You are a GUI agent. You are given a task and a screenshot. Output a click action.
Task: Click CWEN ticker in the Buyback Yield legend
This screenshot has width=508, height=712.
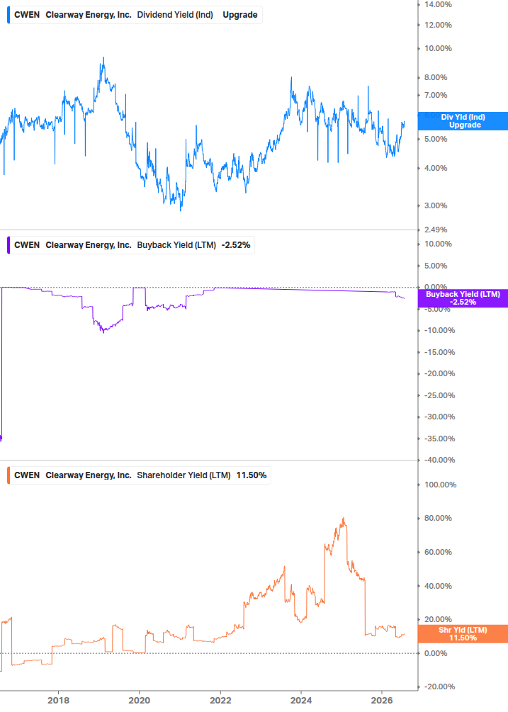point(27,245)
